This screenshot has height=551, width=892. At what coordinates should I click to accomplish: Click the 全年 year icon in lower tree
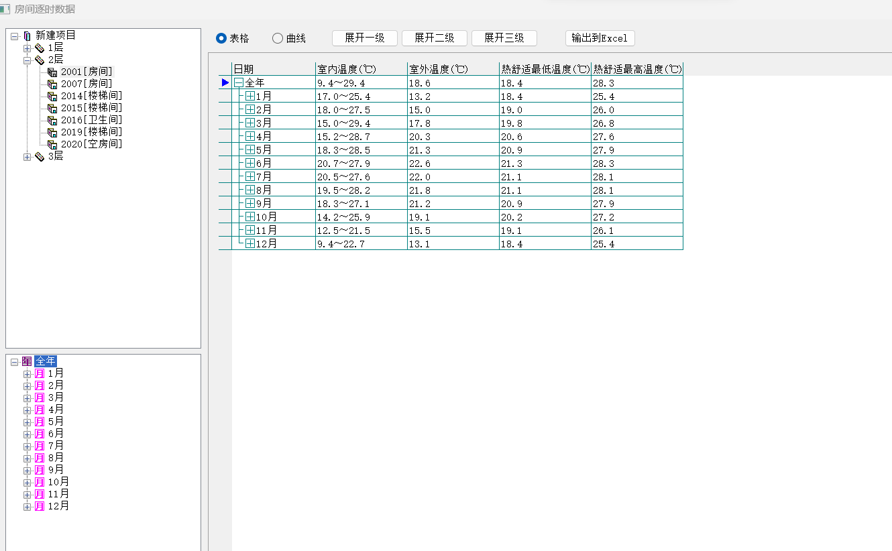pyautogui.click(x=27, y=361)
